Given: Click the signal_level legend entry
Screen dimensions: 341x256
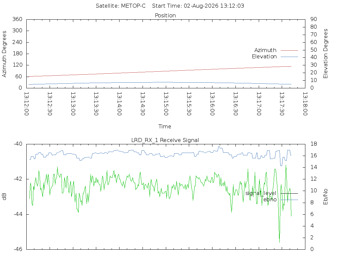Looking at the screenshot, I should pyautogui.click(x=261, y=193).
